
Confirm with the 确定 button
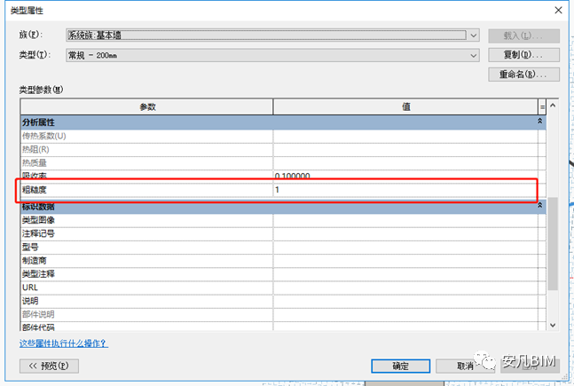point(401,366)
